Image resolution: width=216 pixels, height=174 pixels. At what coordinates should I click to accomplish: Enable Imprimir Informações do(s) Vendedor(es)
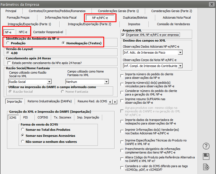(x=122, y=131)
